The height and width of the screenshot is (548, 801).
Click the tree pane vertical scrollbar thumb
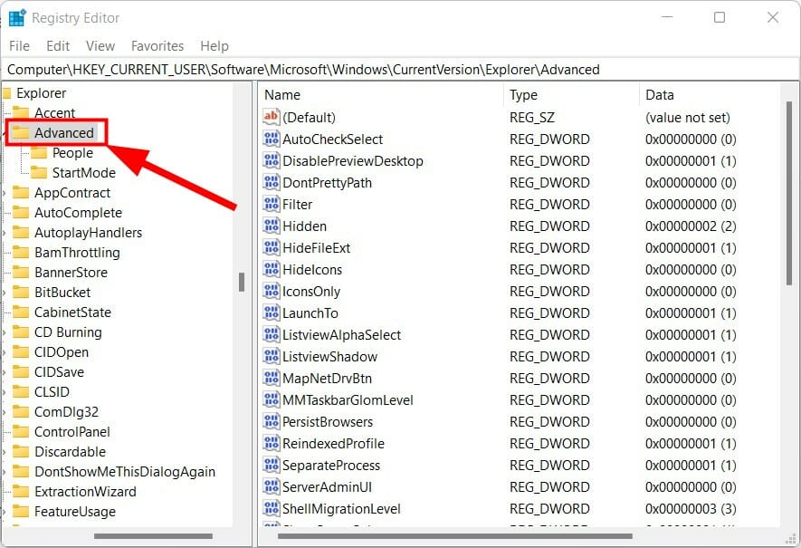click(x=242, y=282)
